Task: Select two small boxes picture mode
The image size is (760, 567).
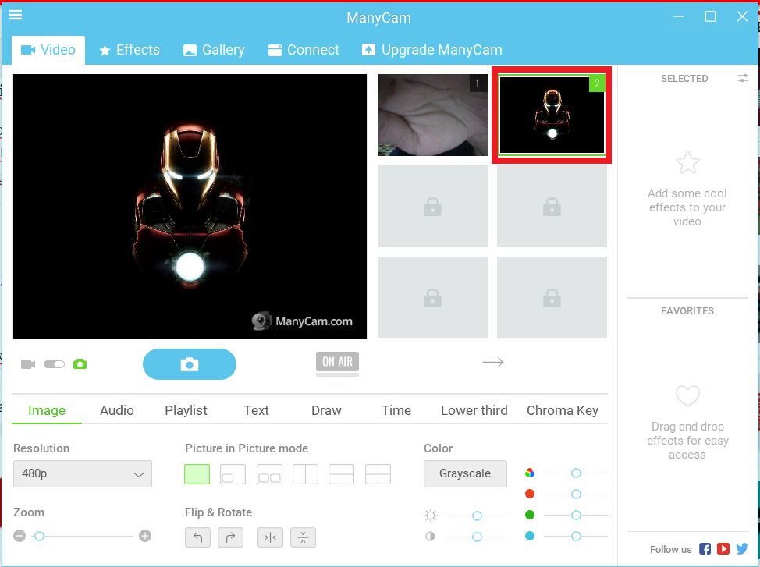Action: [269, 474]
